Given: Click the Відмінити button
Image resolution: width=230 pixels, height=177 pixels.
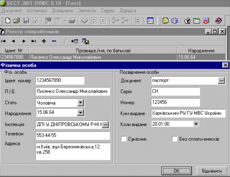Looking at the screenshot, I should pyautogui.click(x=212, y=171).
